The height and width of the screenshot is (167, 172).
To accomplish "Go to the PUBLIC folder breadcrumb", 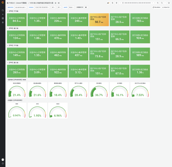I will click(18, 3).
